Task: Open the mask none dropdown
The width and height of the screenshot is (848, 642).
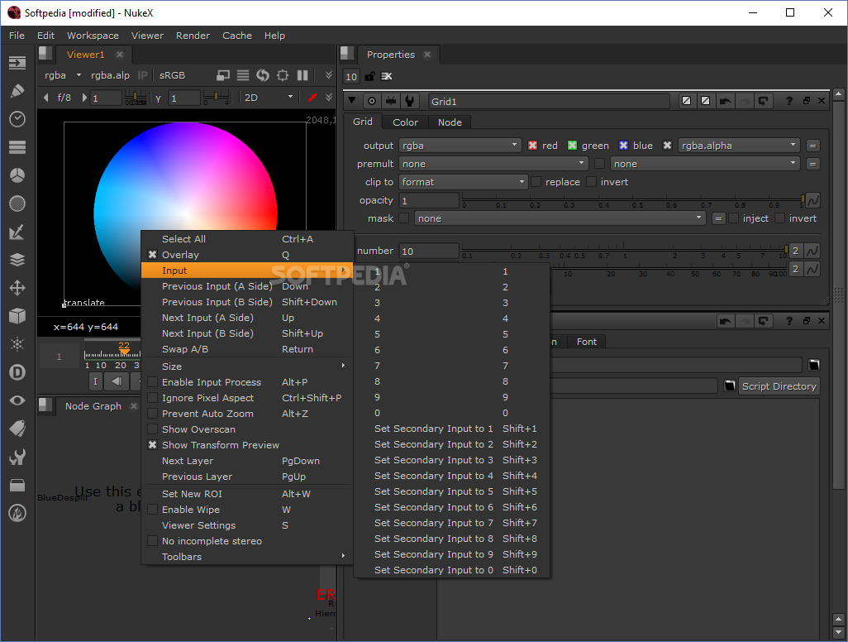Action: tap(560, 218)
